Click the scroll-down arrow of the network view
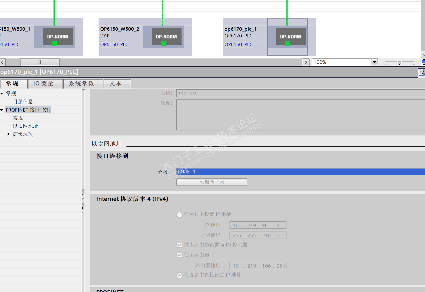The height and width of the screenshot is (292, 425). [423, 55]
